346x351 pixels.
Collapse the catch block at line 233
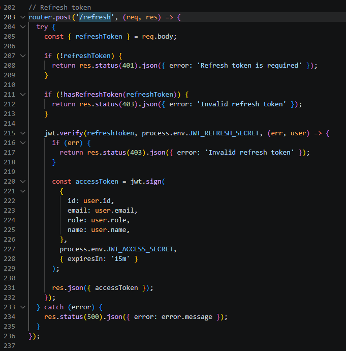tap(22, 307)
